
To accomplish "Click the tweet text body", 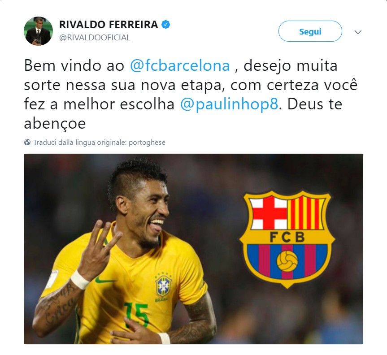I will point(191,94).
